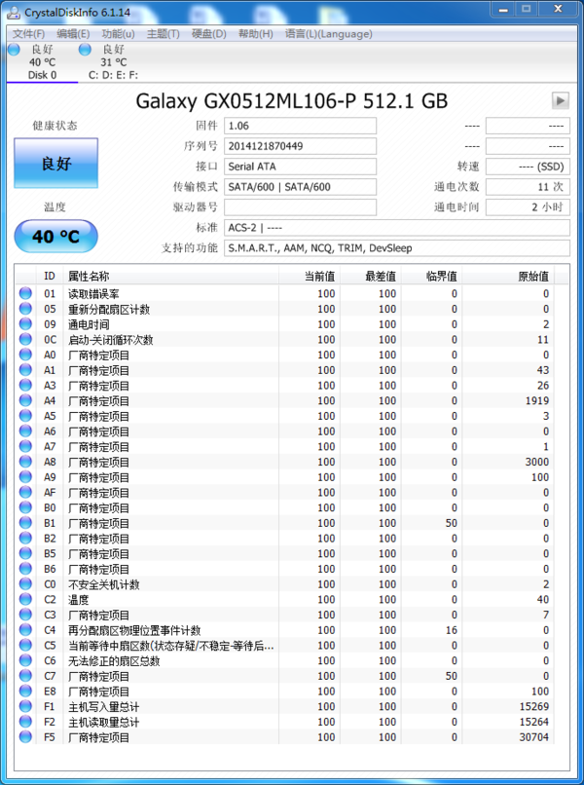Click status icon of row A6

pyautogui.click(x=25, y=431)
